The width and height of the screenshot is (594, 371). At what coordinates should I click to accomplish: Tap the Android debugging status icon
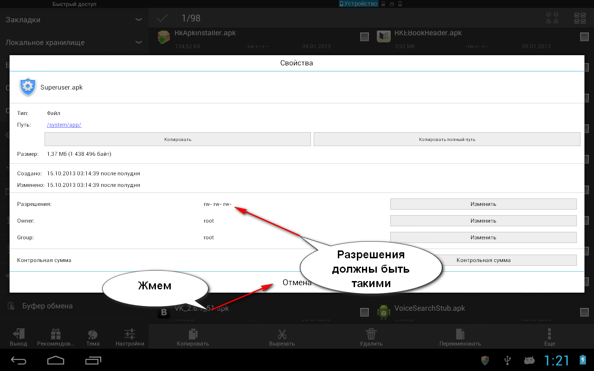[x=529, y=360]
